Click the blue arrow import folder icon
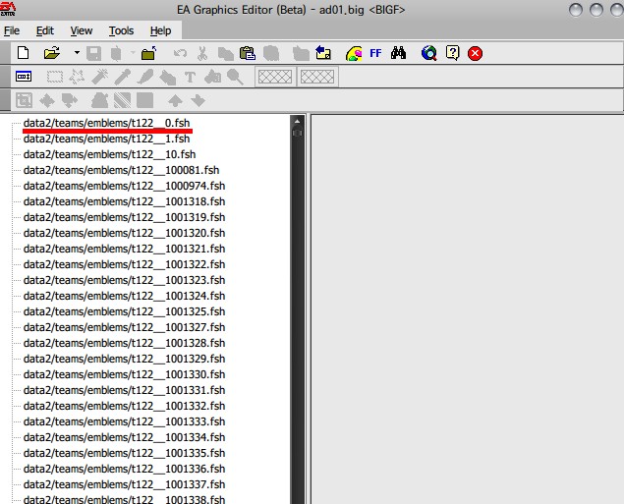This screenshot has width=624, height=504. click(x=323, y=53)
